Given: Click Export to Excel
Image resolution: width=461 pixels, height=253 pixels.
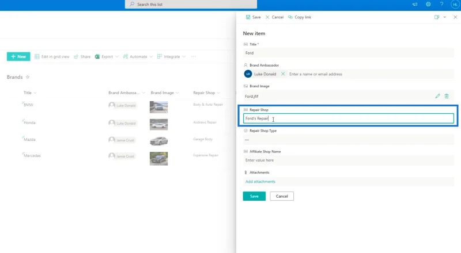Looking at the screenshot, I should 104,57.
